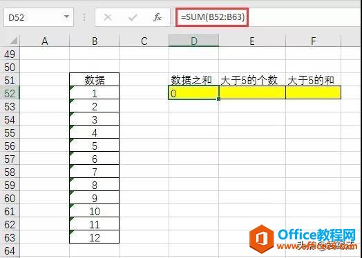Screen dimensions: 362x258
Task: Select row 64 header
Action: (10, 250)
